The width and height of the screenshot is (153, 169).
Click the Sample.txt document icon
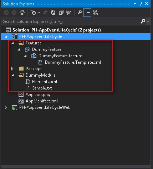point(27,88)
